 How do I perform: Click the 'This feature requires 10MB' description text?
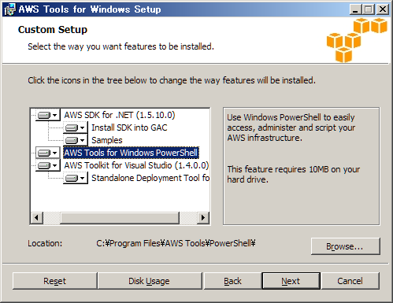tap(293, 175)
